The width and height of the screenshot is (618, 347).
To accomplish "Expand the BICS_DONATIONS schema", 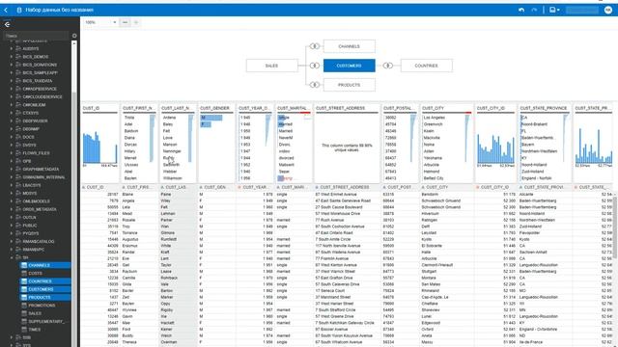I will pos(11,65).
